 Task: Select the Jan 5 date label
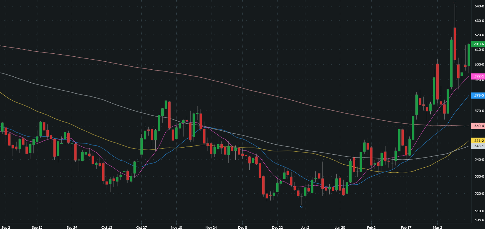coord(305,227)
